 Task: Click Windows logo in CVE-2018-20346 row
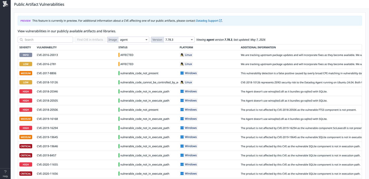tap(182, 91)
